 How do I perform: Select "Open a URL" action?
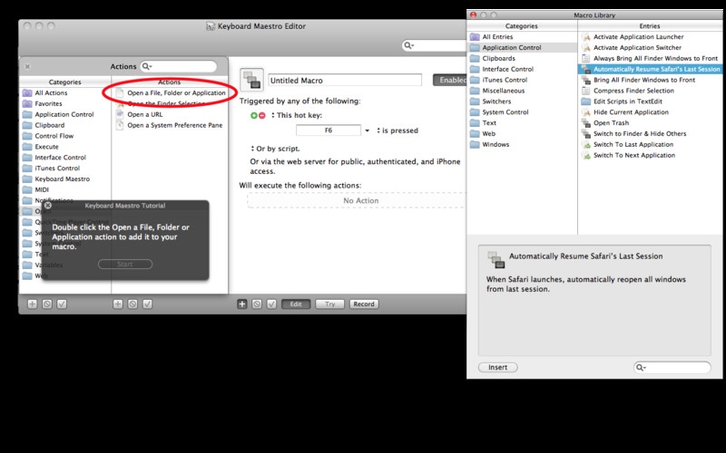click(146, 115)
